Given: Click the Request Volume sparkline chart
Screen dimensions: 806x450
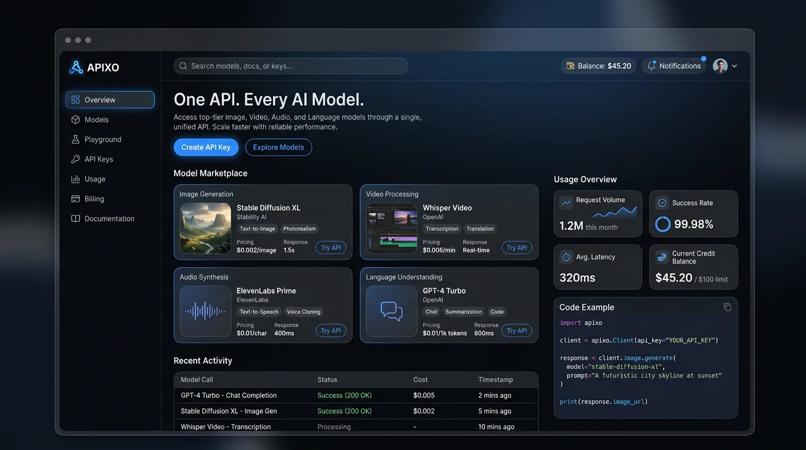Looking at the screenshot, I should [614, 212].
